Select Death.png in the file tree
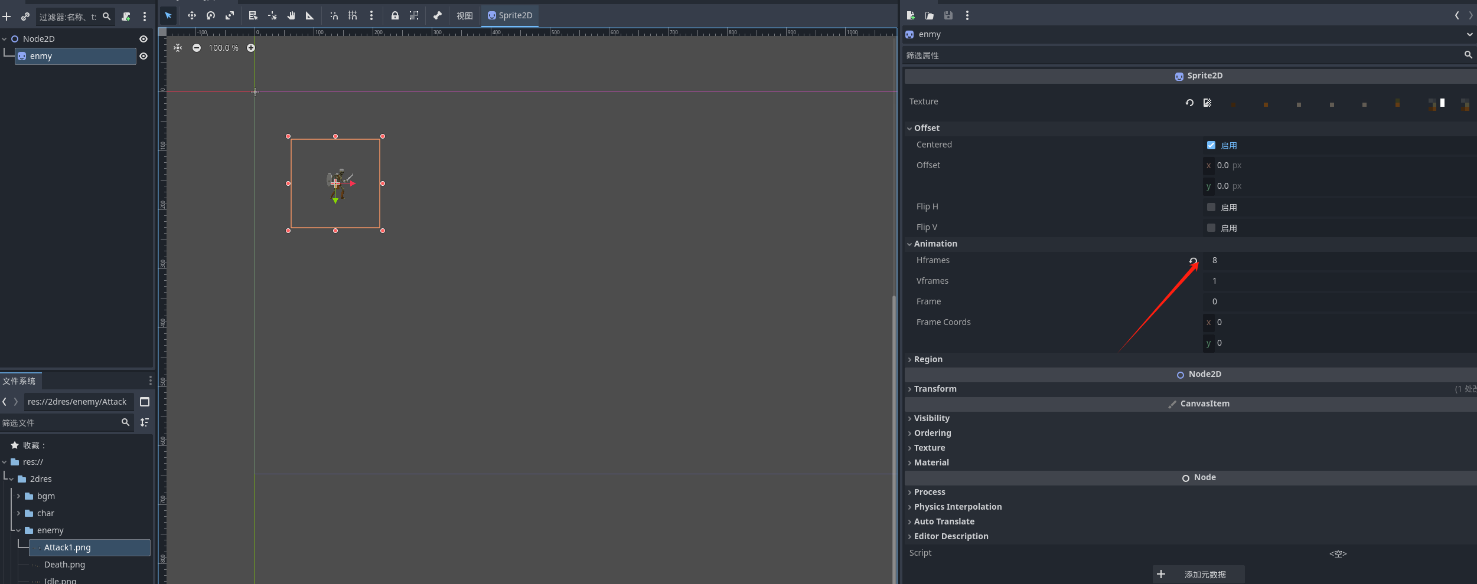This screenshot has height=584, width=1477. pyautogui.click(x=64, y=565)
